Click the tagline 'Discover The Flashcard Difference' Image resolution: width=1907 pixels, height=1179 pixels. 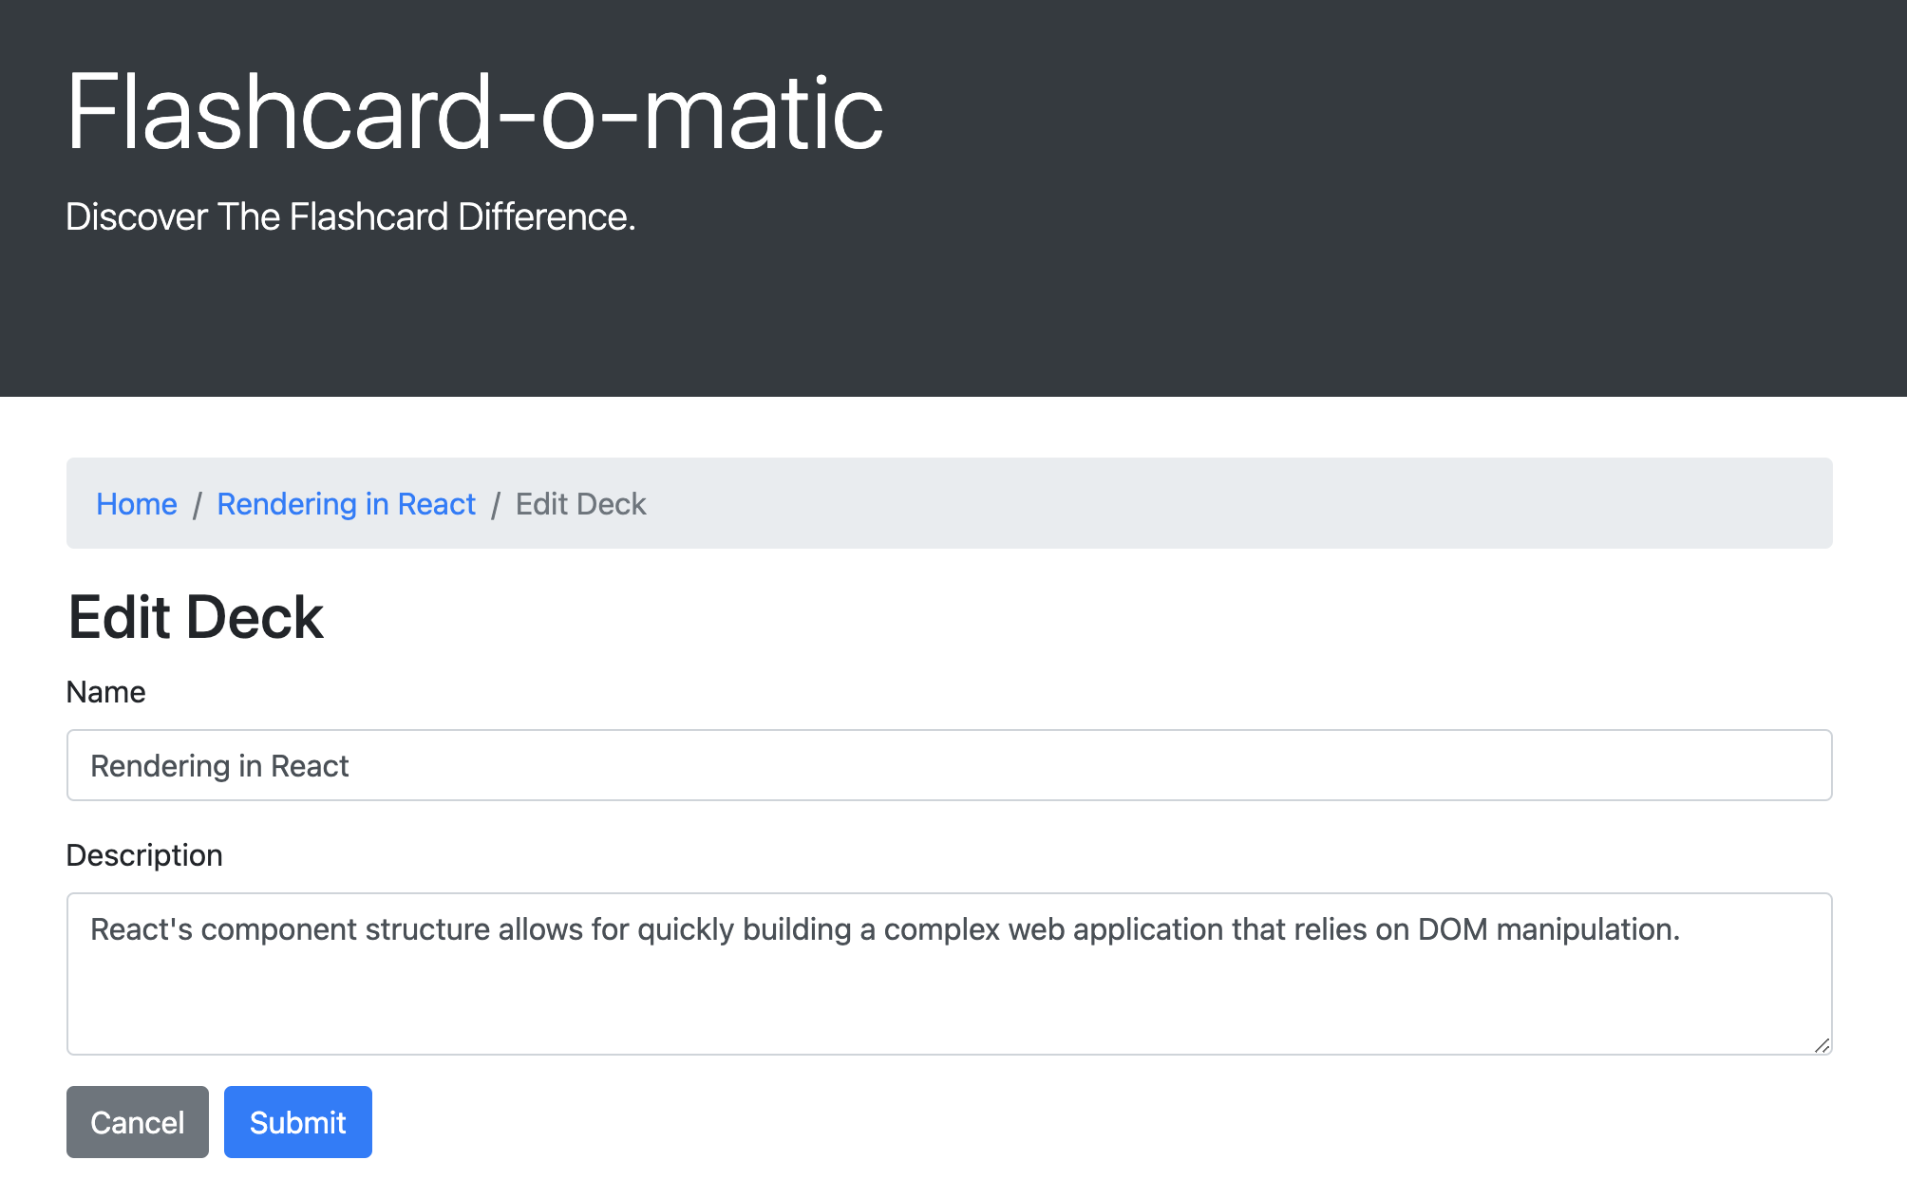350,216
